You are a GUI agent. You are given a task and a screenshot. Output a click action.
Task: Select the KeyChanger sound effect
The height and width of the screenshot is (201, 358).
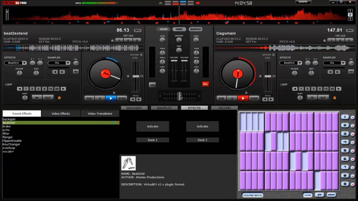pyautogui.click(x=11, y=144)
